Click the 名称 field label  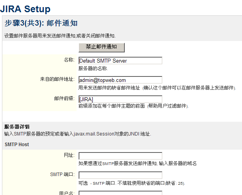click(x=69, y=60)
